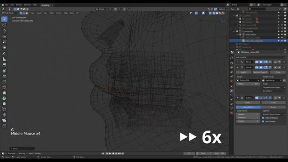The height and width of the screenshot is (162, 288).
Task: Open the File menu
Action: (x=7, y=5)
